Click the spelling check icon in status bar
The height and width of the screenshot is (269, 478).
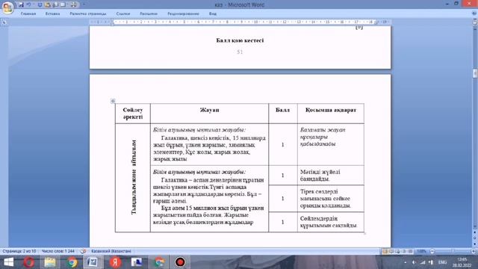[x=83, y=251]
